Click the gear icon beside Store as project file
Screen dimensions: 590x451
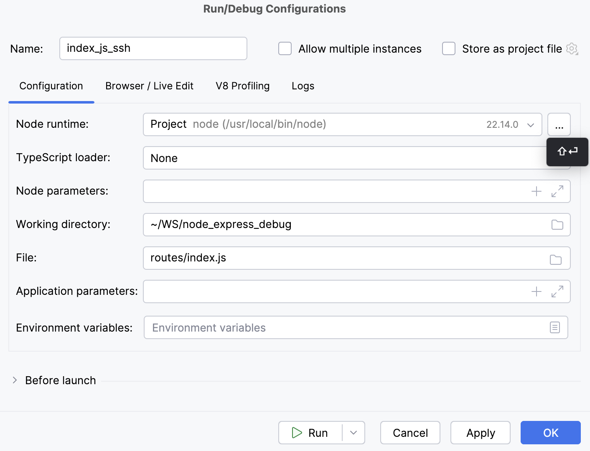click(572, 49)
